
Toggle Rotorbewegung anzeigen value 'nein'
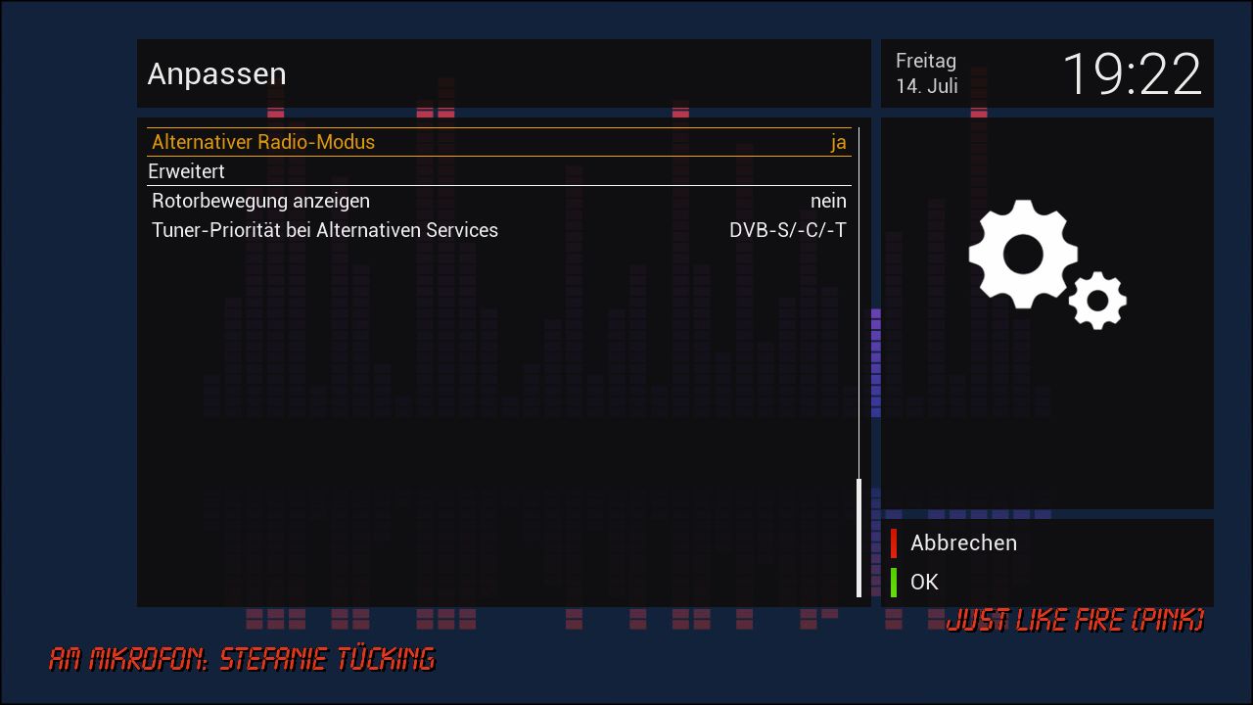pyautogui.click(x=827, y=201)
